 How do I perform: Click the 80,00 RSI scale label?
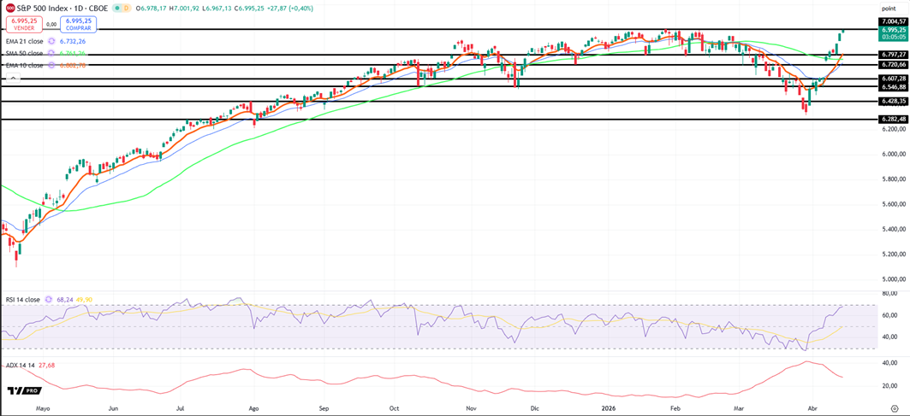click(x=889, y=294)
